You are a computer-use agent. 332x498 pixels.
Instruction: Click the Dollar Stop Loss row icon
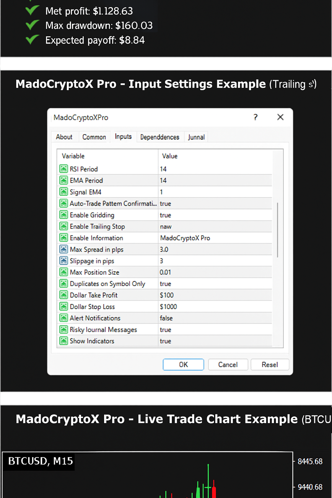click(64, 306)
